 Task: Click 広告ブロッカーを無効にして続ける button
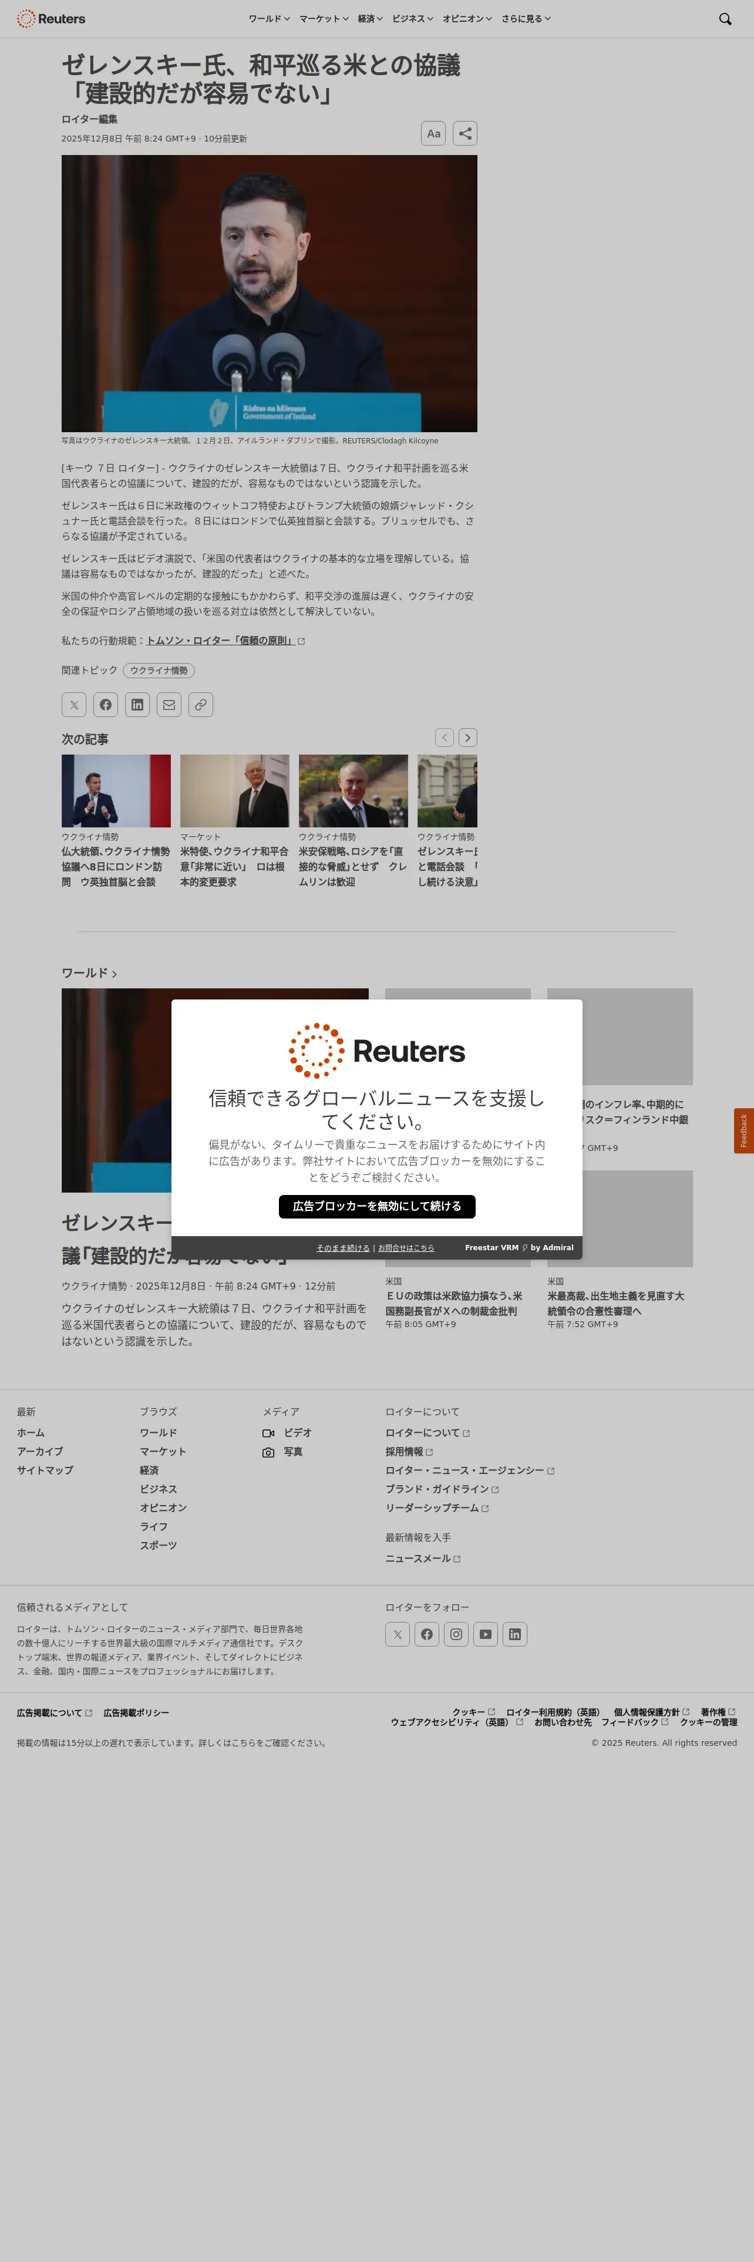378,1207
